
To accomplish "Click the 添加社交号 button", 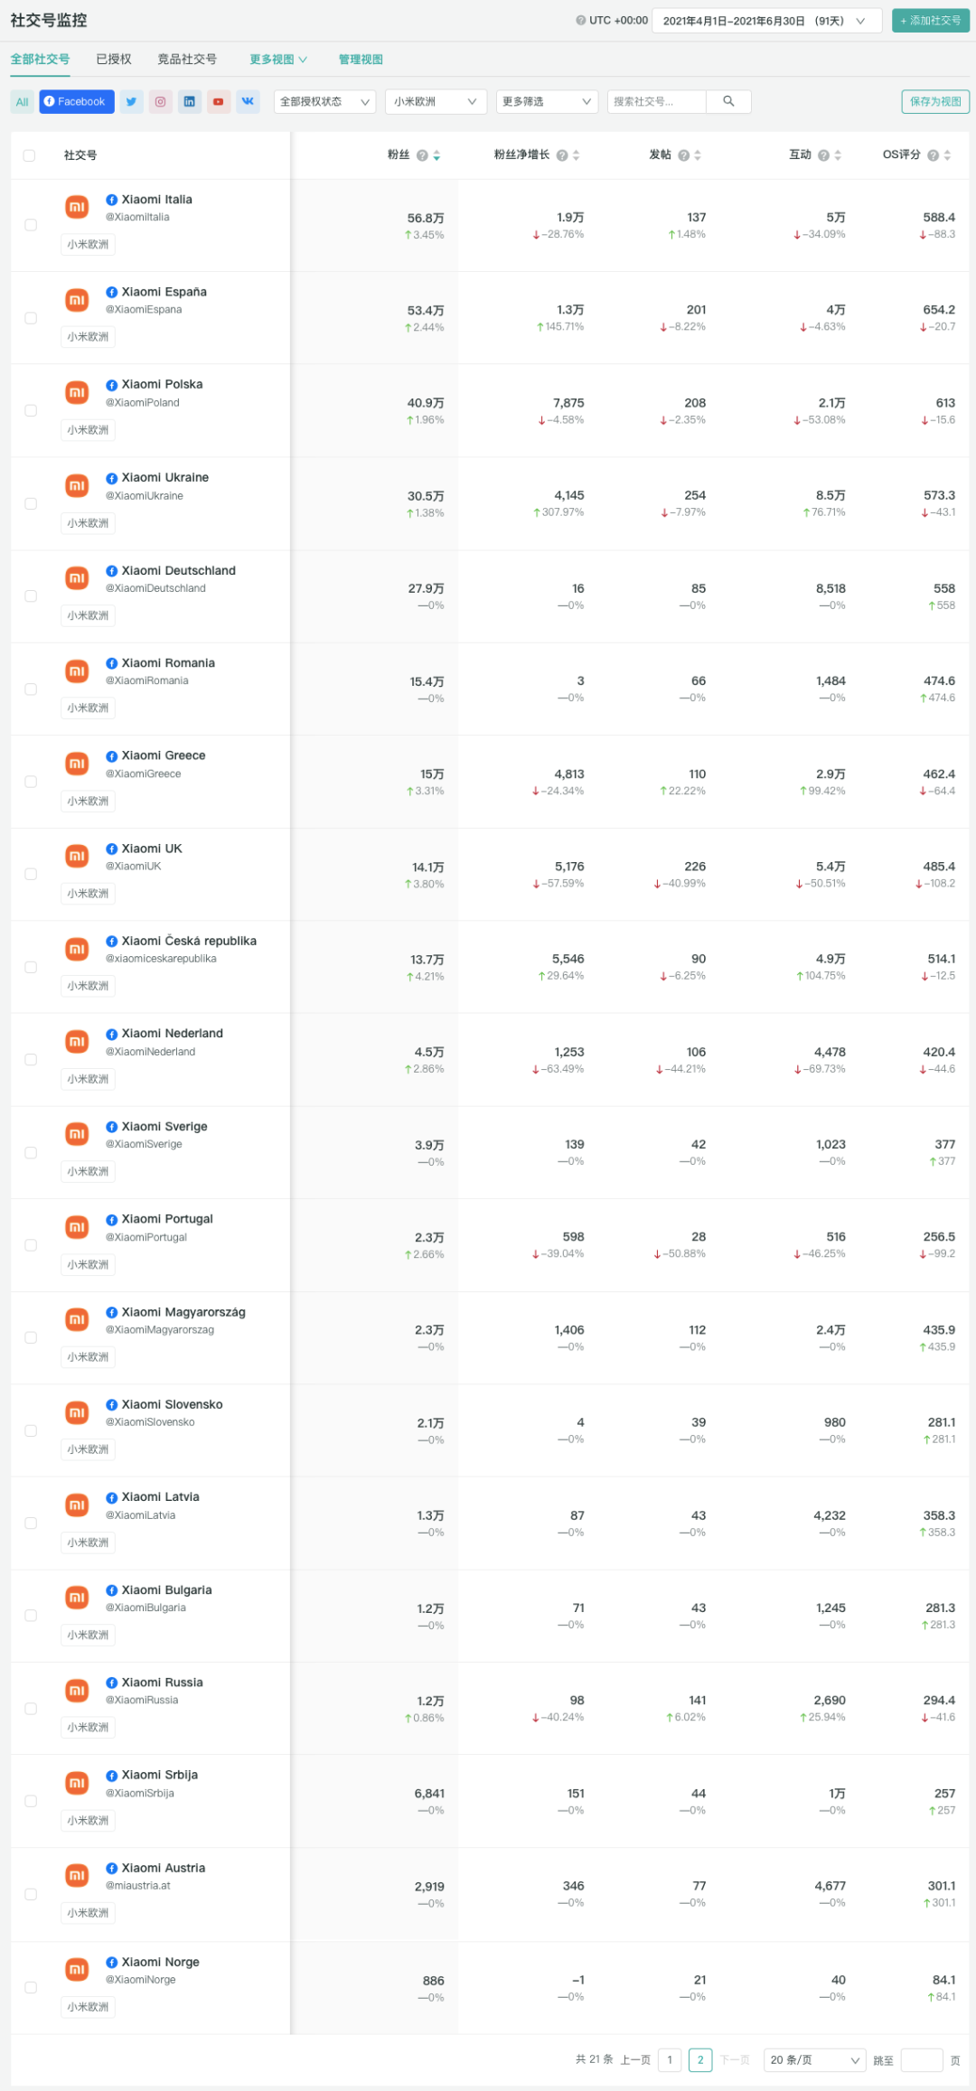I will point(930,21).
